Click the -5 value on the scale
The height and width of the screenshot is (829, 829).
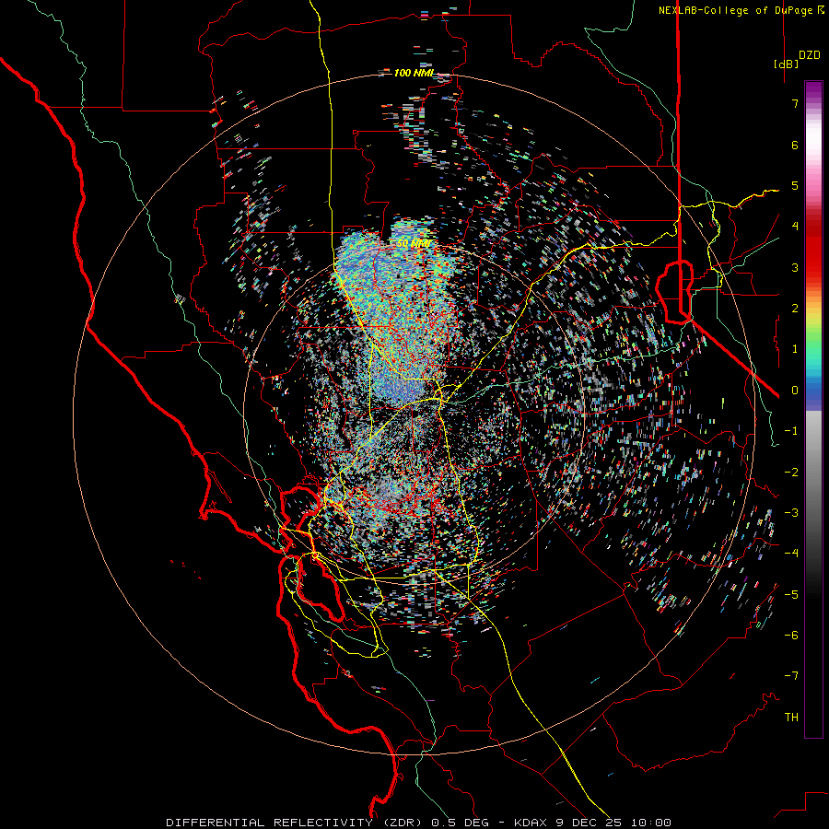791,595
